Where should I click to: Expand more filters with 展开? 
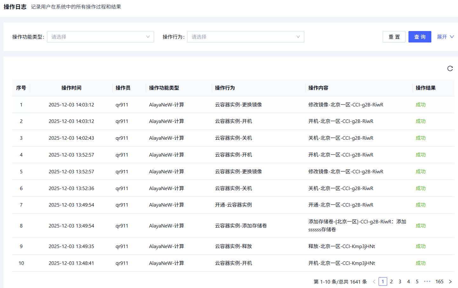tap(445, 37)
